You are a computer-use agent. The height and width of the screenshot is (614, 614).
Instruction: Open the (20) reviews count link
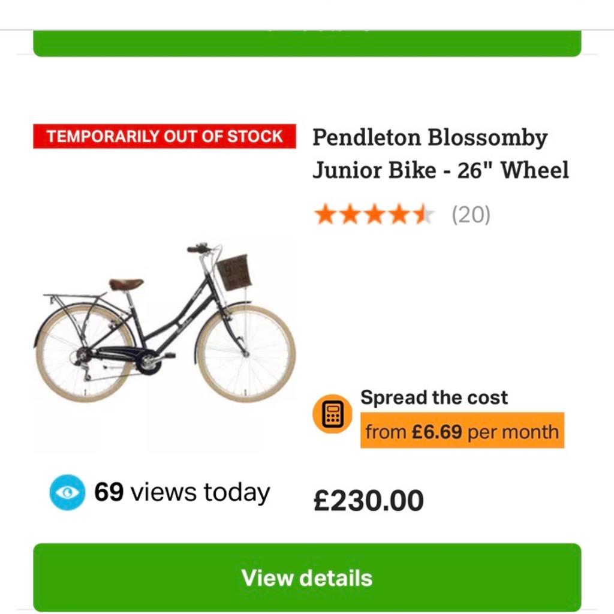[471, 214]
